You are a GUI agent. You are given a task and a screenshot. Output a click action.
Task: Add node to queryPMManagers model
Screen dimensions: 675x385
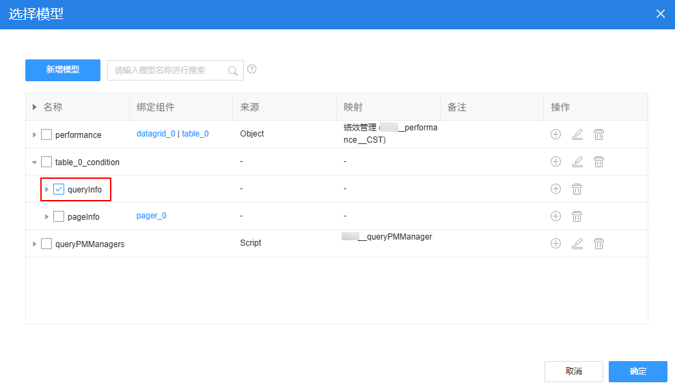[x=555, y=244]
